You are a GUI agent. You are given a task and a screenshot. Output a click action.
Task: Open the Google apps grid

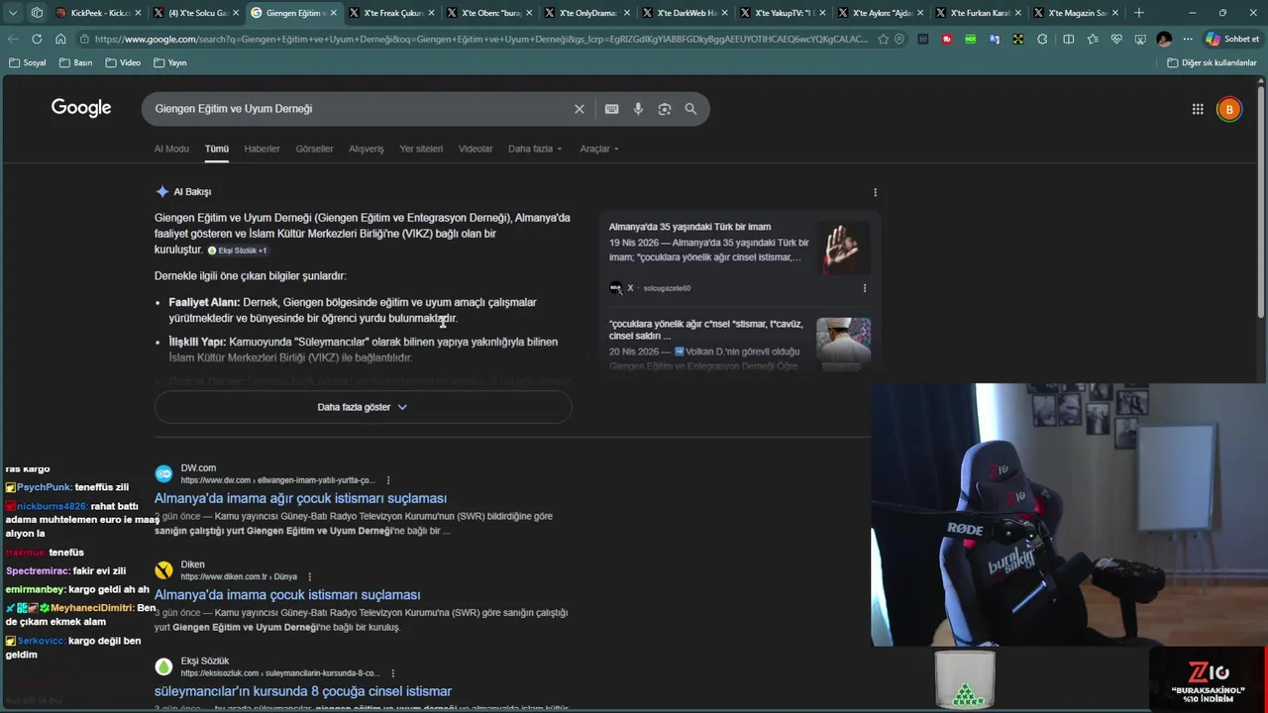1198,109
